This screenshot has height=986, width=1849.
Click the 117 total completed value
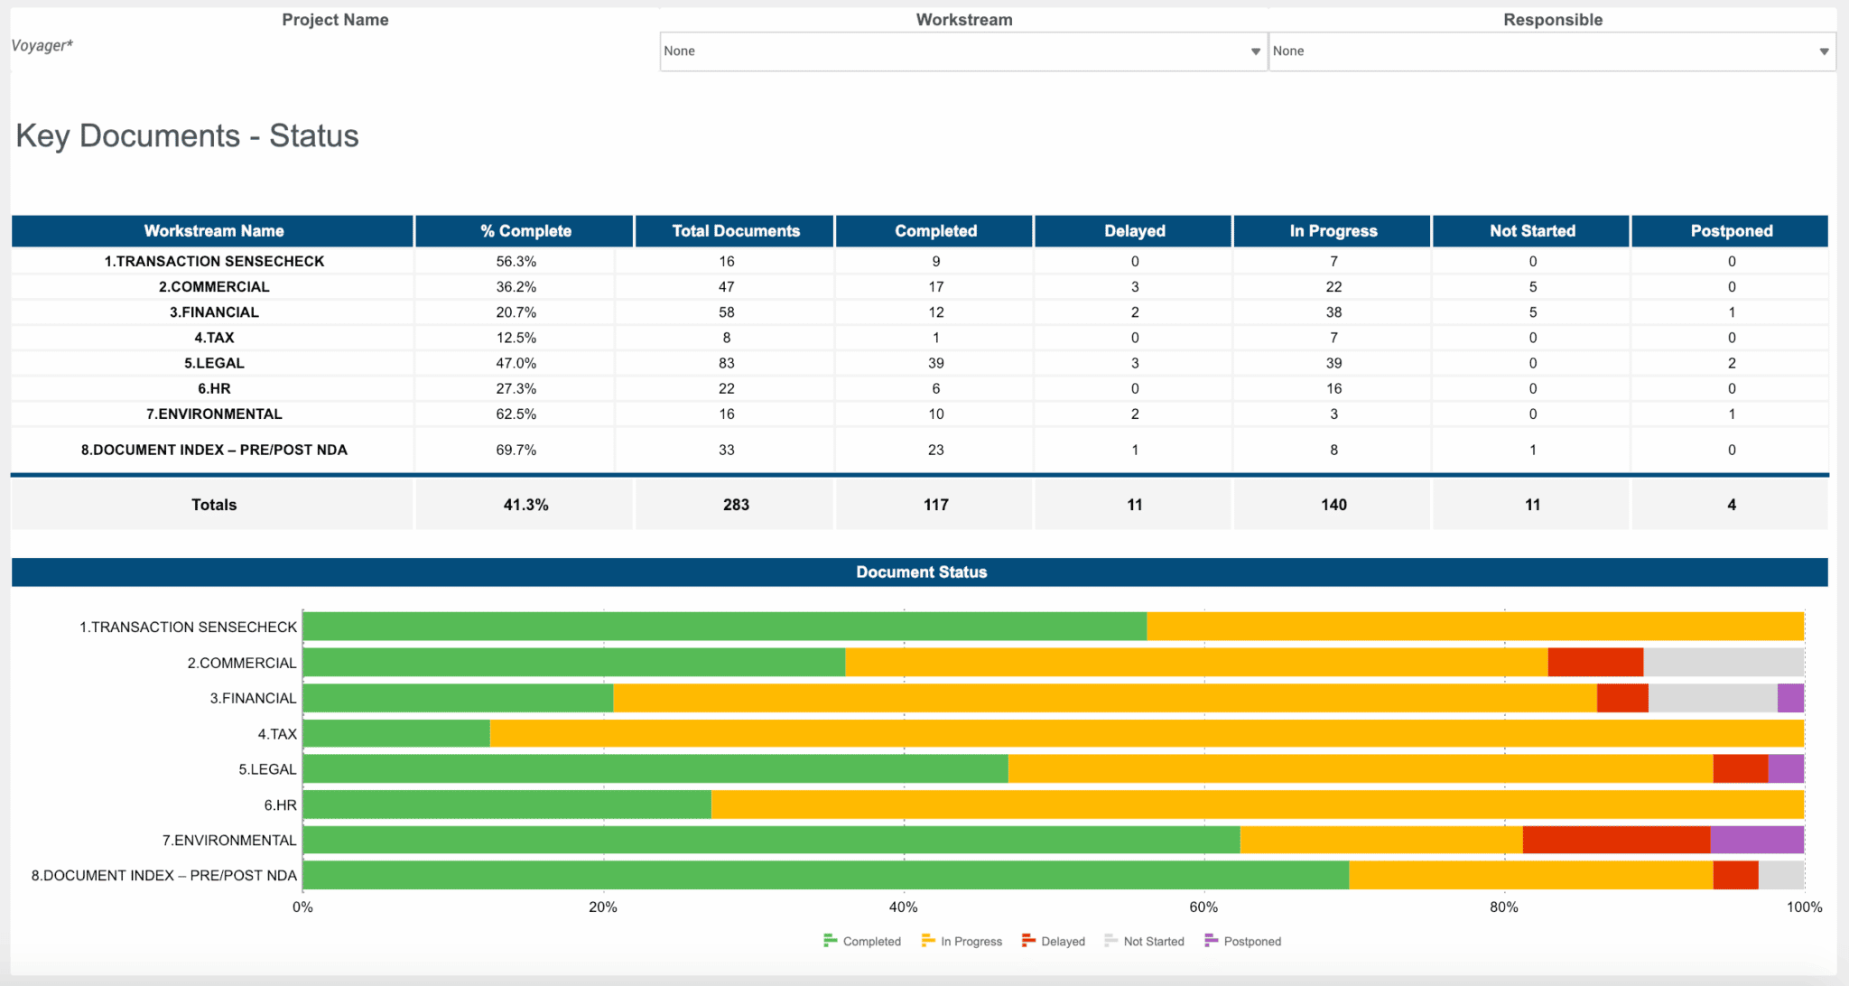[936, 505]
